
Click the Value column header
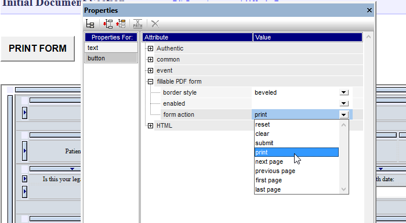point(307,37)
